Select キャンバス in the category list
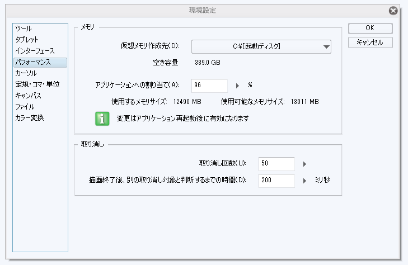The width and height of the screenshot is (408, 265). 29,96
